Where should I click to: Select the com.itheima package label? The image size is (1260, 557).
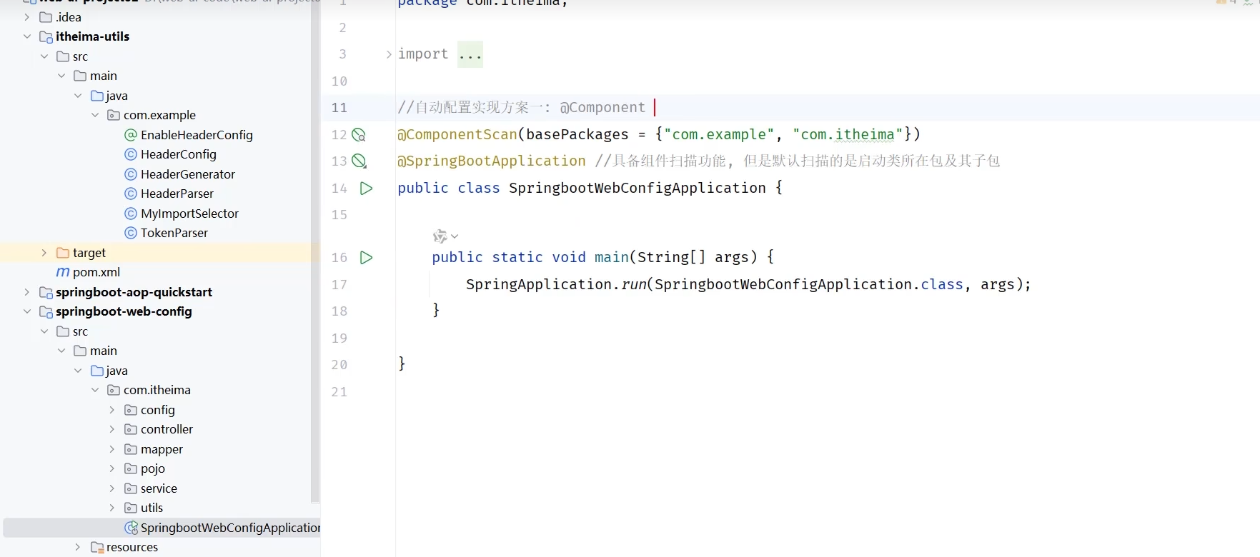click(157, 390)
